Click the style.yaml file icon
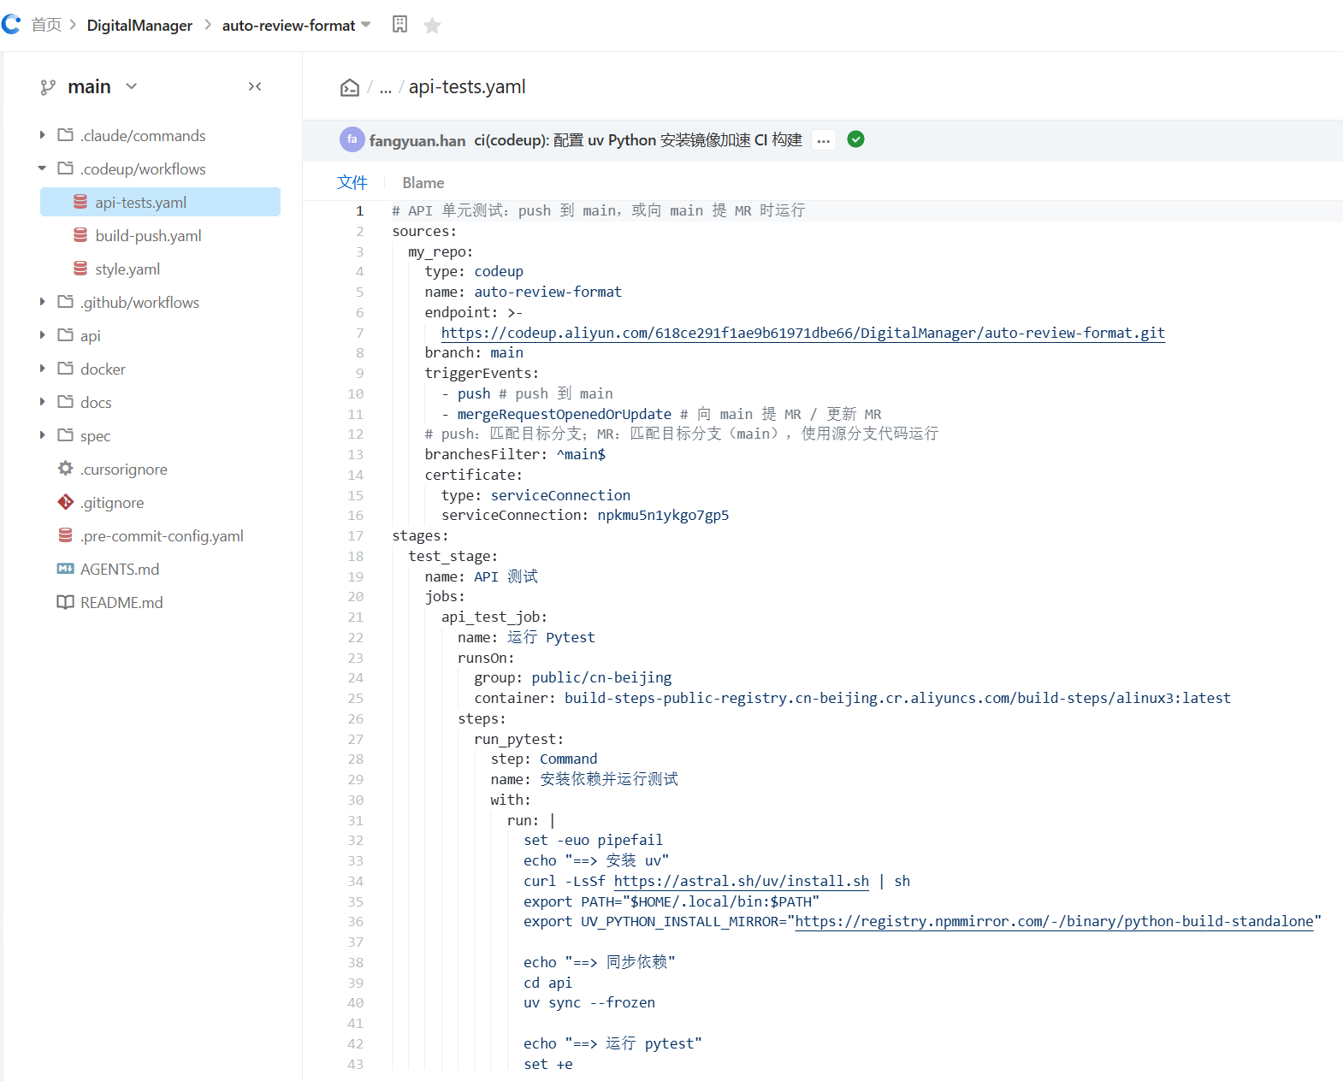Screen dimensions: 1343x1081 point(80,269)
